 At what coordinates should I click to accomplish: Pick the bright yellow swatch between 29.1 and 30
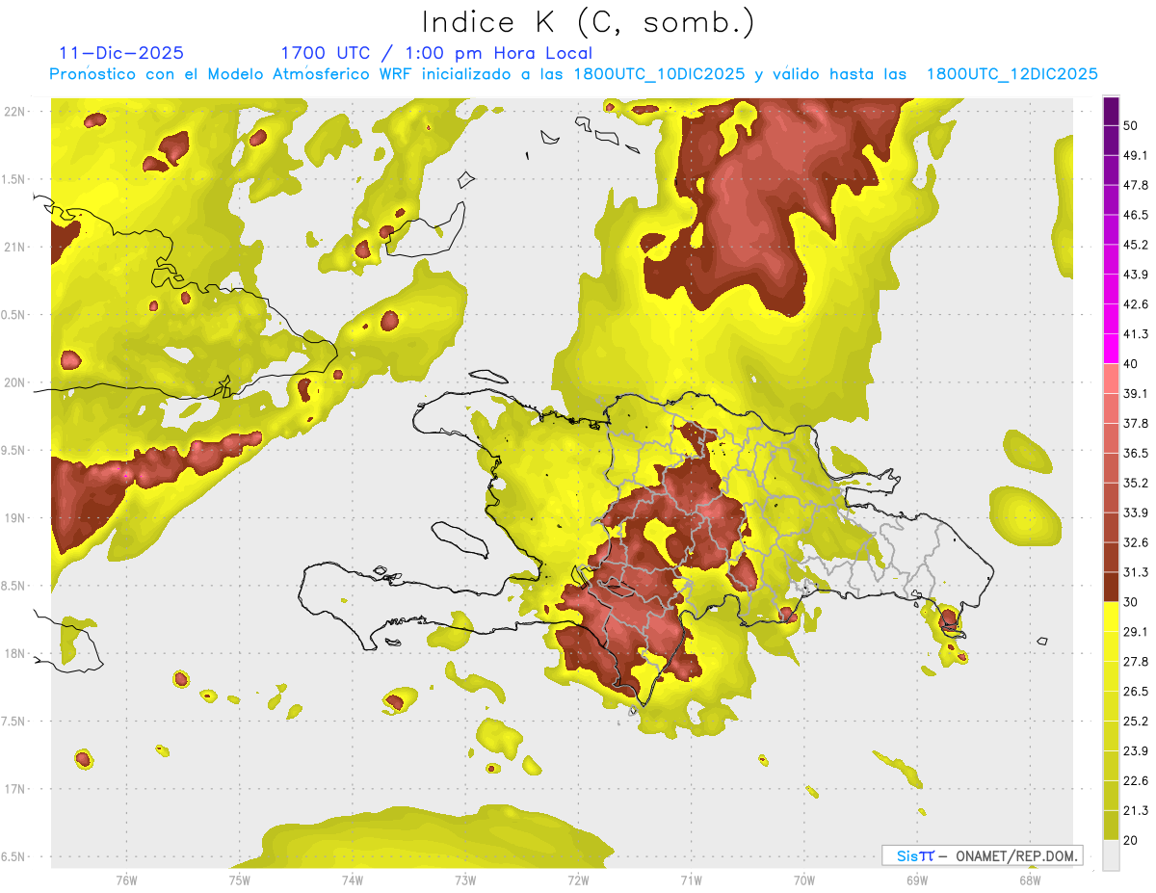tap(1111, 617)
